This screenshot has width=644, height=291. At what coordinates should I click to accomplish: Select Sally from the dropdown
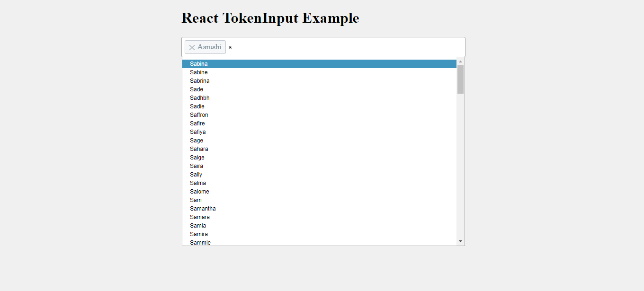pos(319,175)
